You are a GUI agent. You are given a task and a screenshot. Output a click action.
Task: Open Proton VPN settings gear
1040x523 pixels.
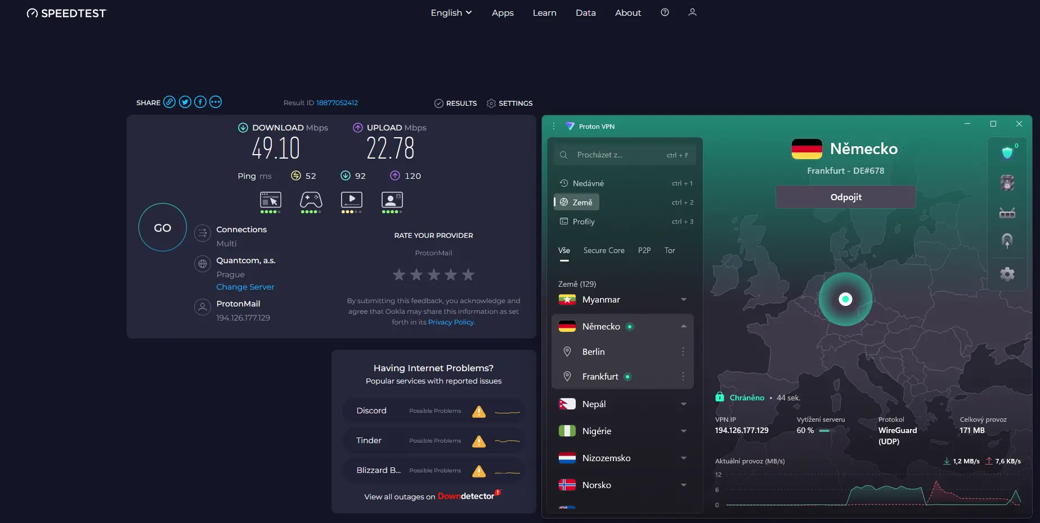[x=1007, y=274]
